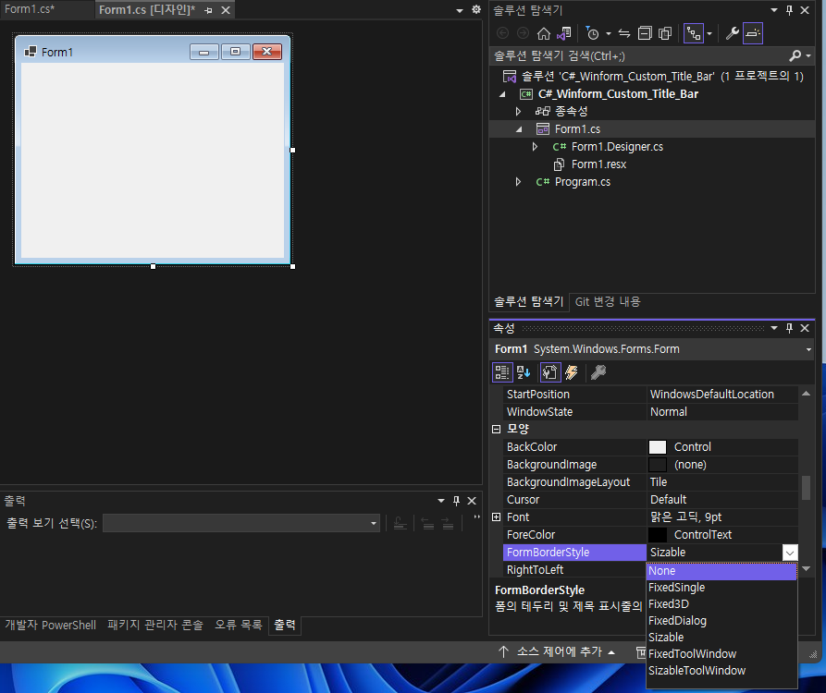Viewport: 826px width, 693px height.
Task: Click Properties grid scrollbar up arrow
Action: (806, 394)
